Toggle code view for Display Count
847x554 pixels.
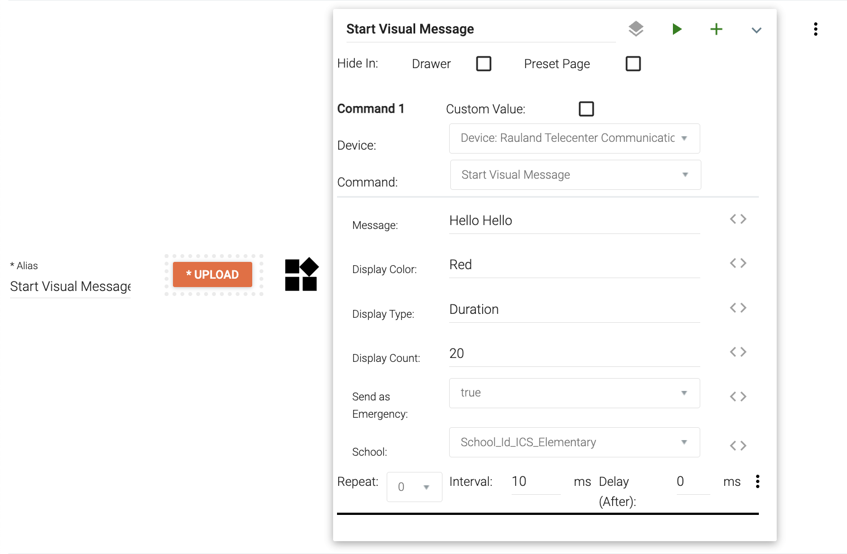click(x=738, y=352)
